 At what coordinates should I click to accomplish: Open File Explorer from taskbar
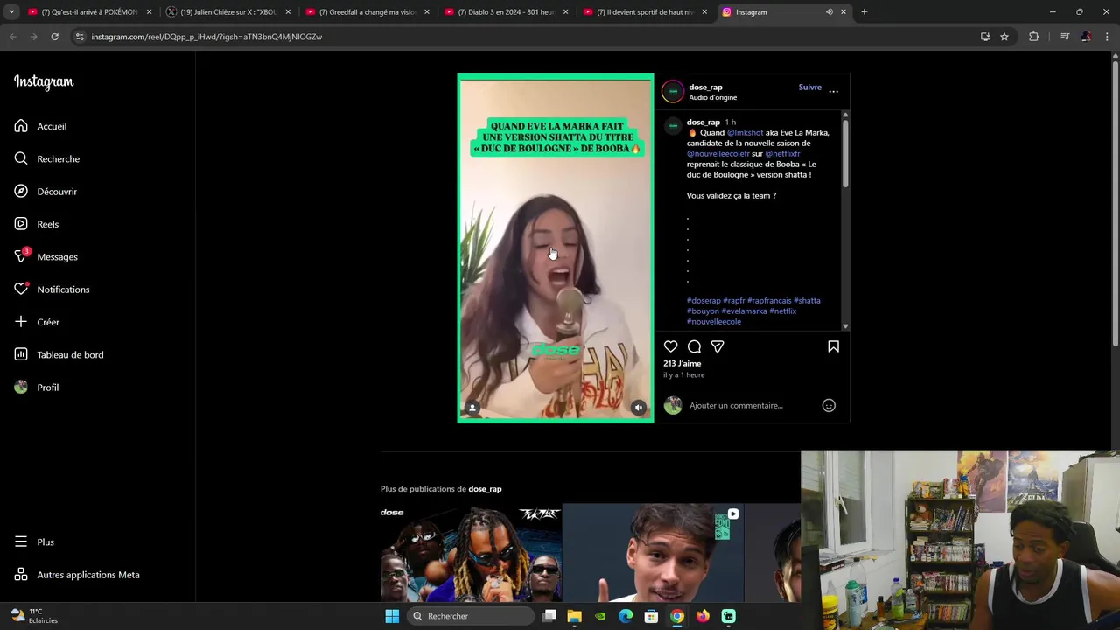(x=574, y=616)
